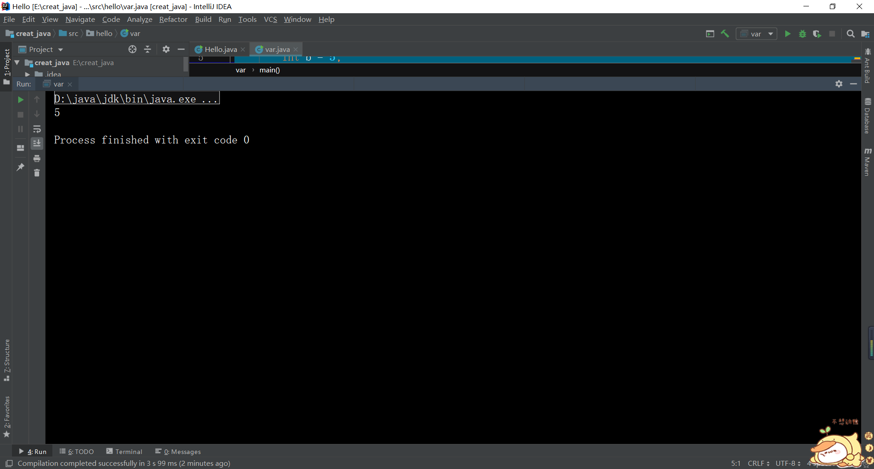Click the stop button in Run panel

point(20,115)
